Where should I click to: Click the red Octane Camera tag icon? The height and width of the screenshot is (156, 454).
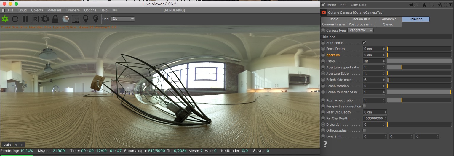324,12
